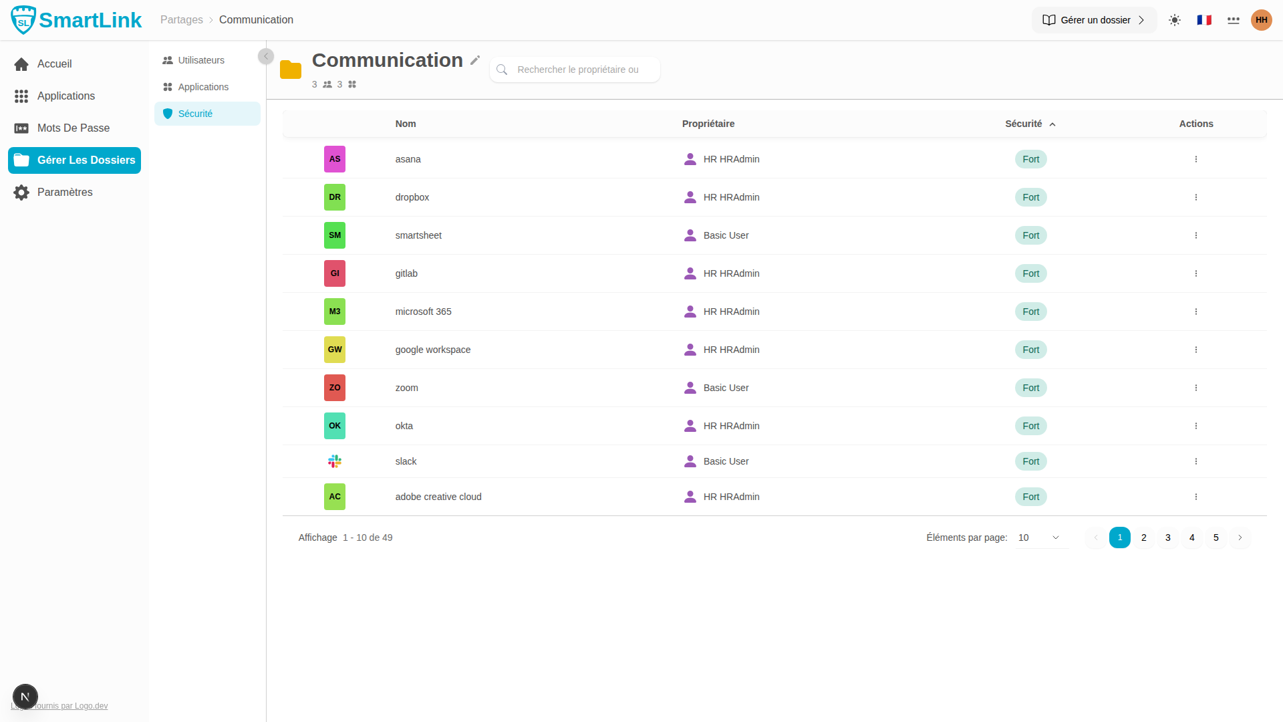Go to page 3 of results
This screenshot has width=1283, height=722.
[x=1168, y=537]
